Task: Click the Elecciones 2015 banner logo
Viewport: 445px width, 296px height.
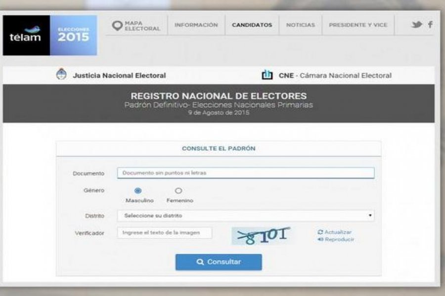Action: click(x=74, y=36)
